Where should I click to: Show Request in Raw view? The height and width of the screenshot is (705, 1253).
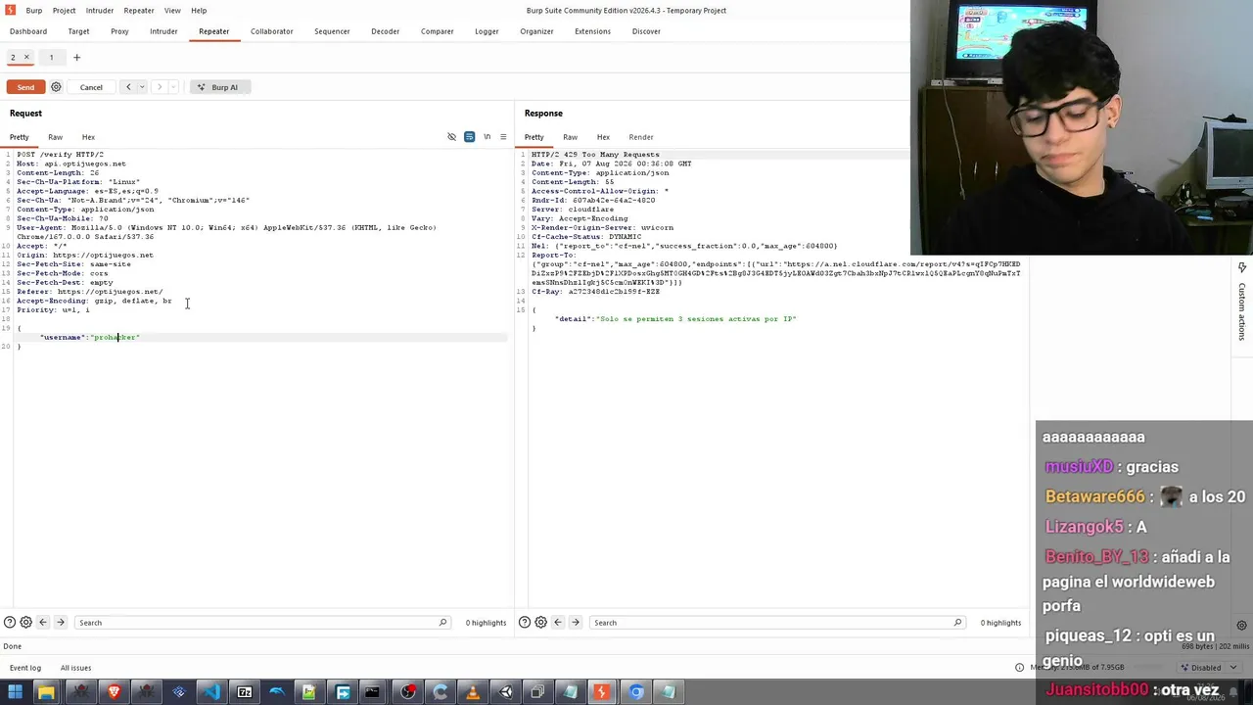(55, 137)
